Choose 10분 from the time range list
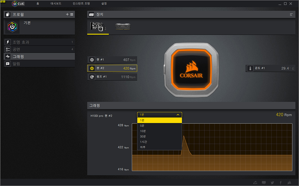299x186 pixels. pos(159,131)
